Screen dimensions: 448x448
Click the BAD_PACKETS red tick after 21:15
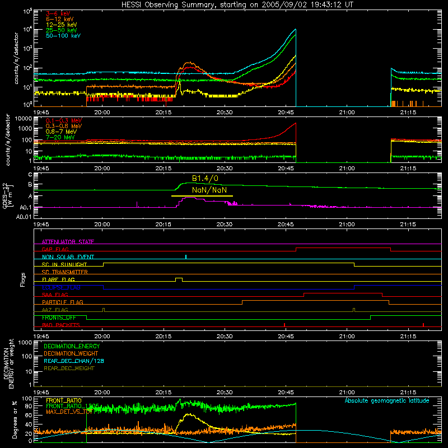[423, 325]
